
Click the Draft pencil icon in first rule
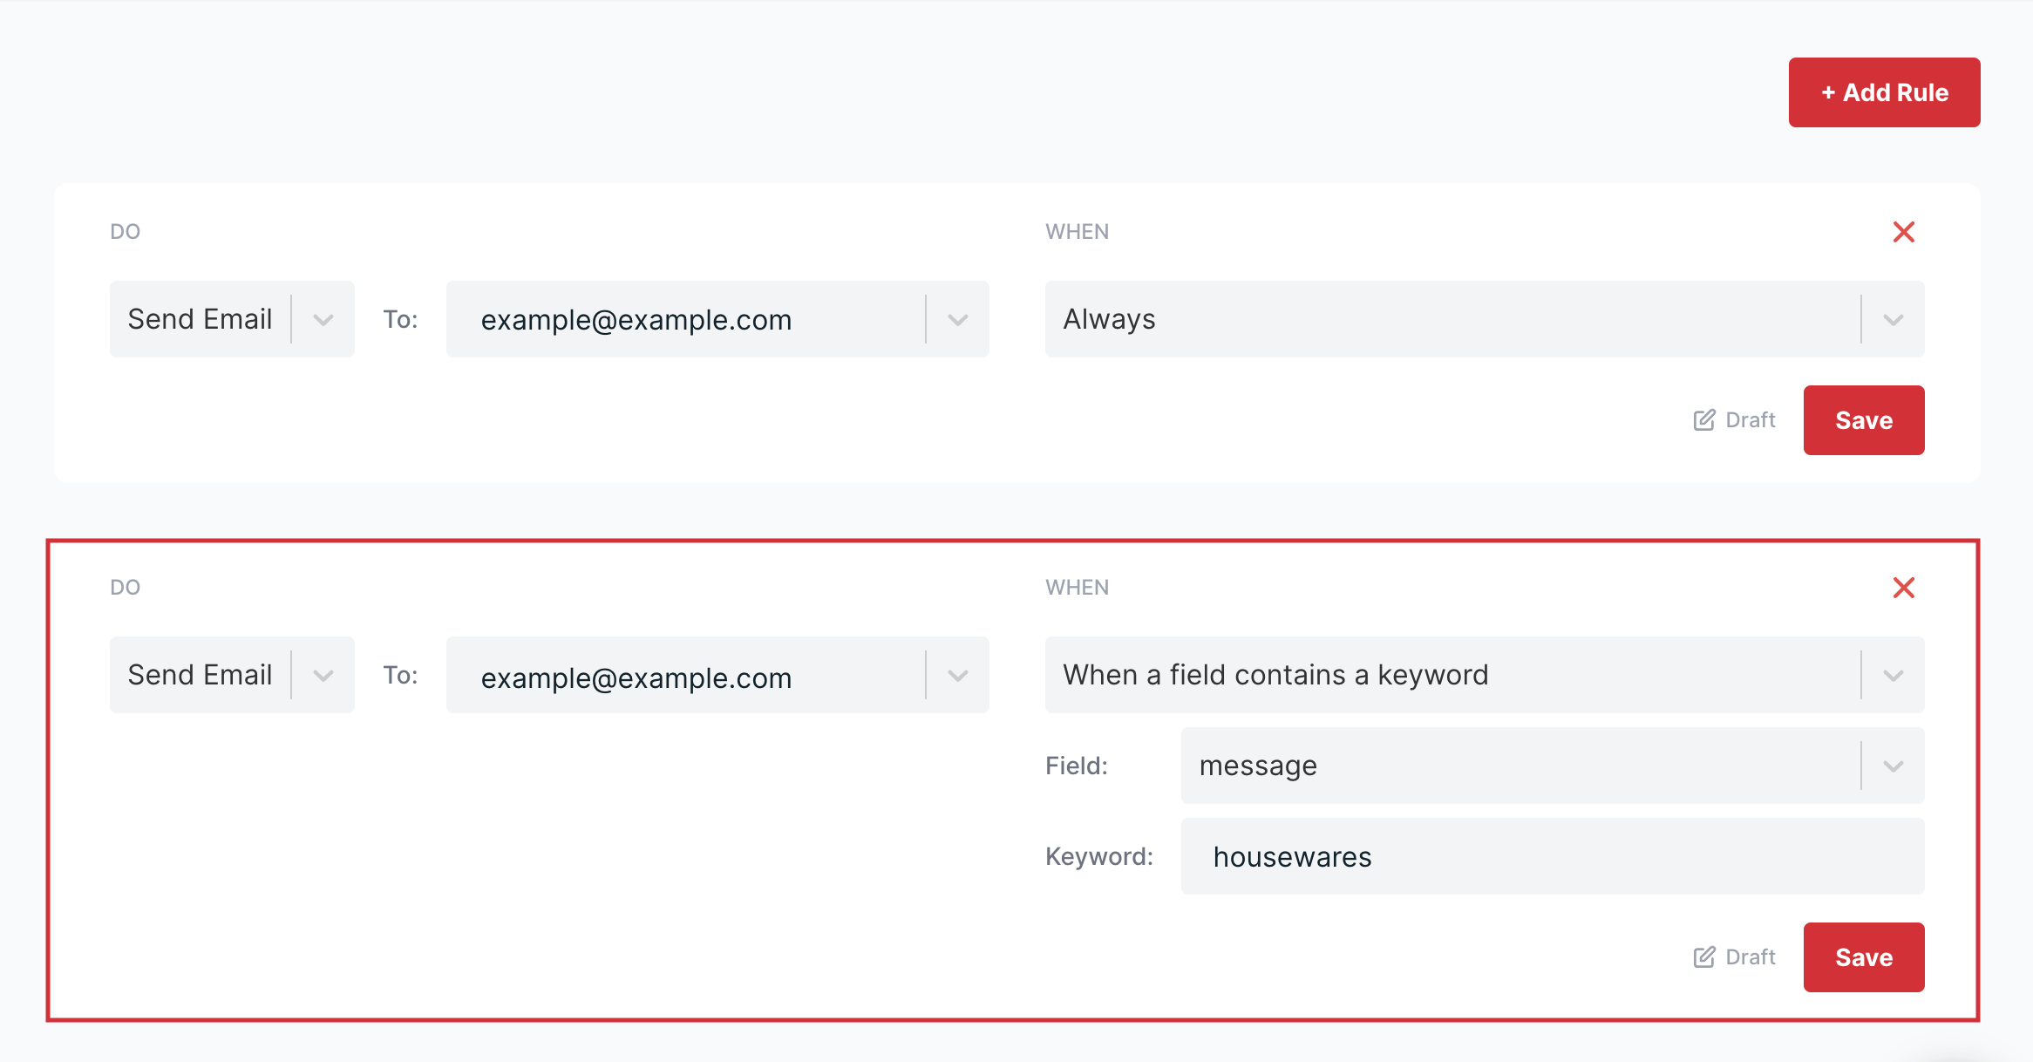[1703, 420]
